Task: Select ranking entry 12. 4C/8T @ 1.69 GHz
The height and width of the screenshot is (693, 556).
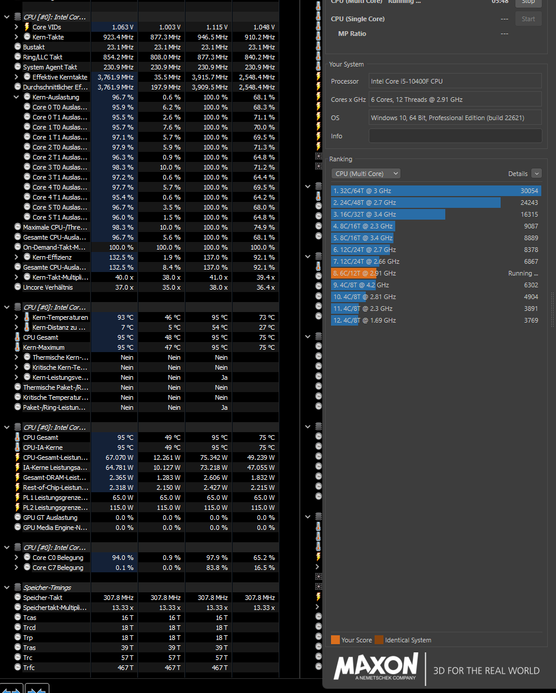Action: (x=436, y=320)
